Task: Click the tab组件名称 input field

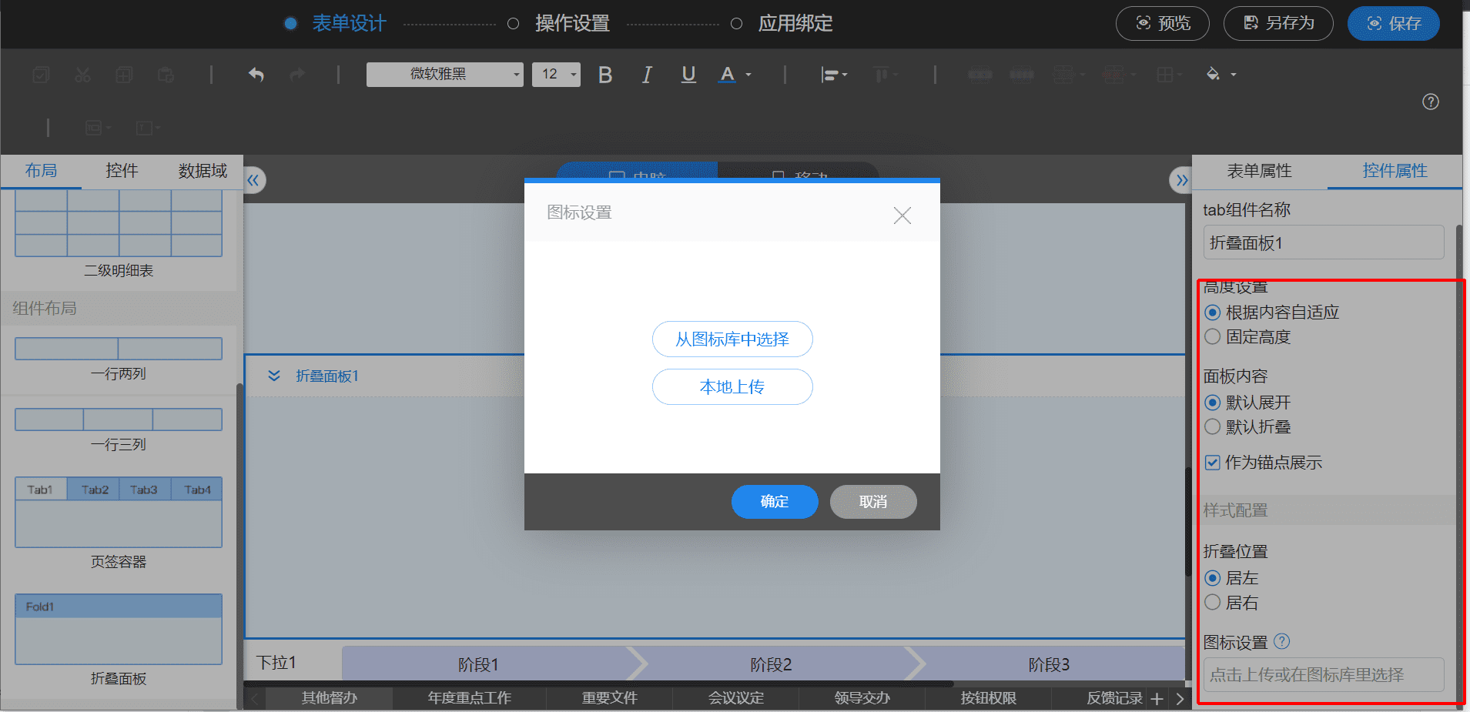Action: 1324,242
